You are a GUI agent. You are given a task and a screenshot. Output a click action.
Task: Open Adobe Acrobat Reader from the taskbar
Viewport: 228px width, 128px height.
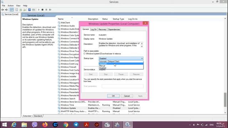point(86,125)
